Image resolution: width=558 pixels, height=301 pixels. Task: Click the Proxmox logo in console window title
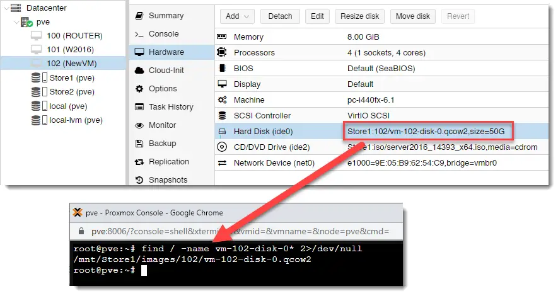[x=78, y=212]
